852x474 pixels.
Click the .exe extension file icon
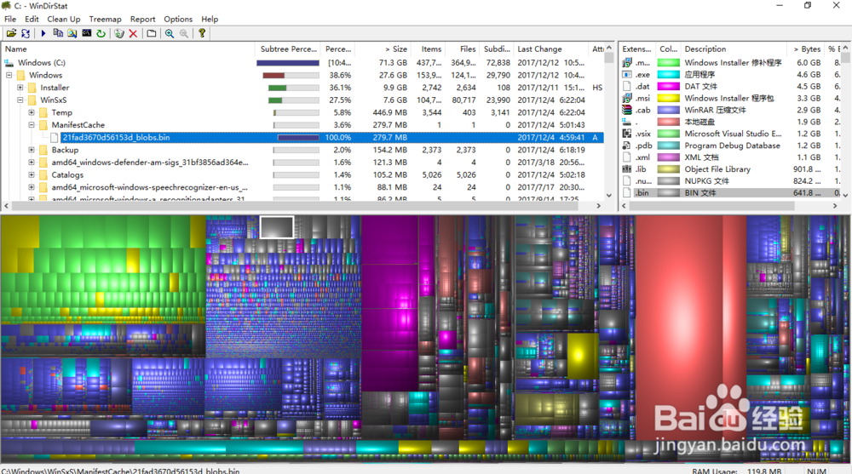(x=627, y=74)
